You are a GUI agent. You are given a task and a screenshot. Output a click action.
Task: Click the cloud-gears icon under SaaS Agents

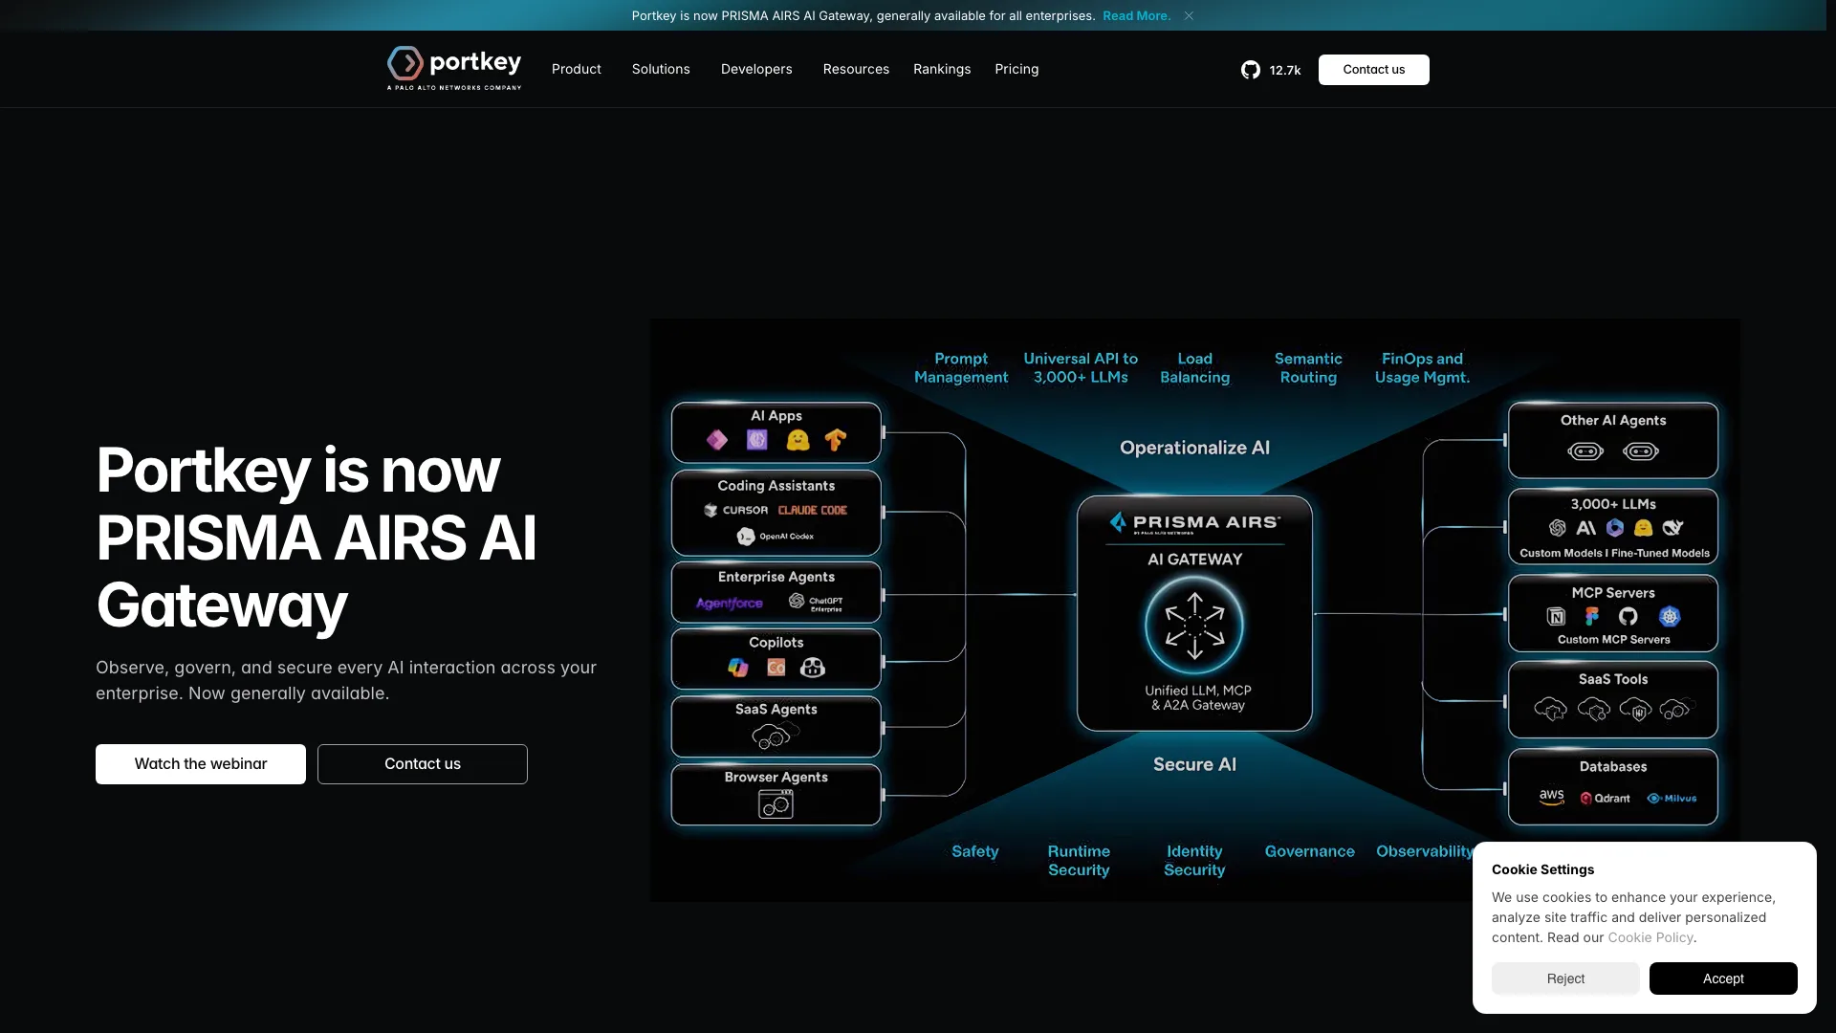pos(776,735)
